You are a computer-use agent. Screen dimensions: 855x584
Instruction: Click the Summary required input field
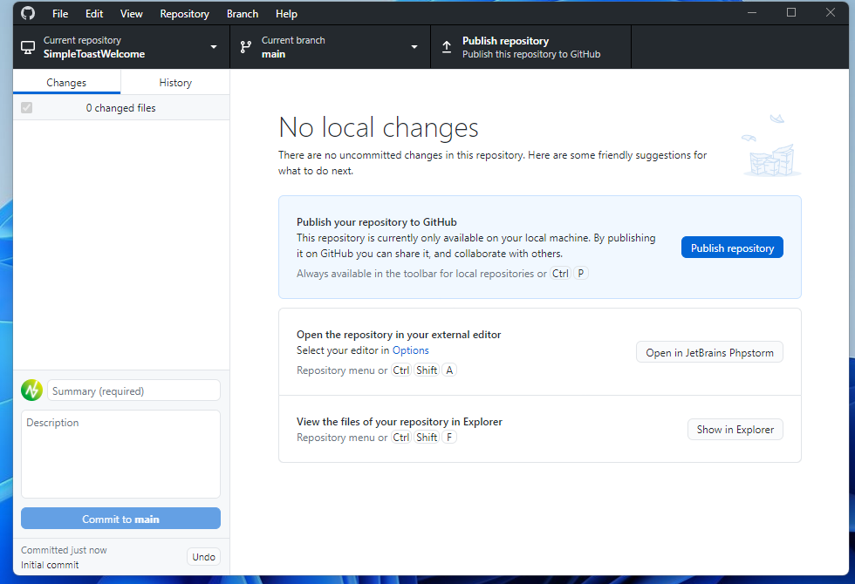[133, 390]
